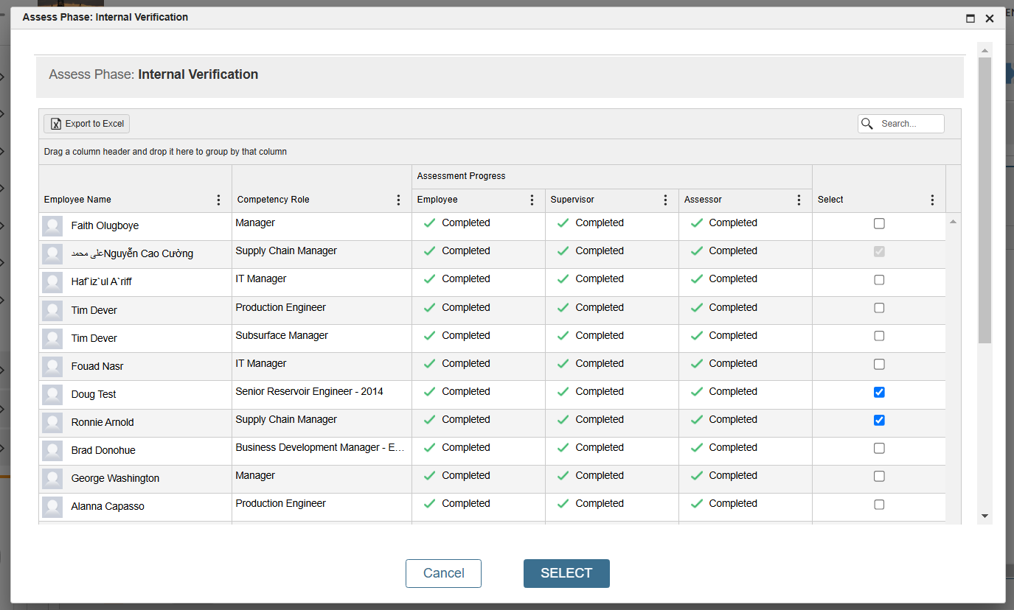1014x610 pixels.
Task: Open Assessor column menu dots
Action: pyautogui.click(x=799, y=200)
